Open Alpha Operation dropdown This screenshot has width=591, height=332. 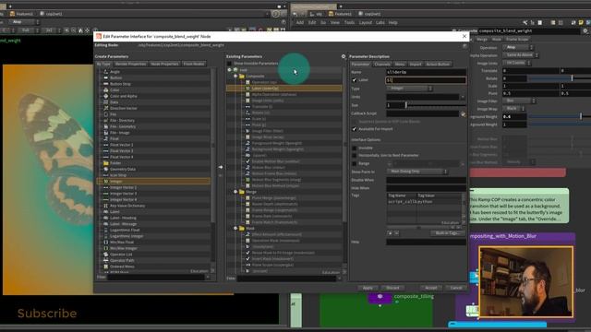tap(521, 55)
